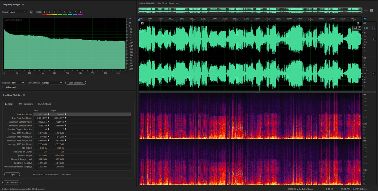
Task: Click Left Possibly Clipped Samples marker icon
Action: tap(49, 129)
